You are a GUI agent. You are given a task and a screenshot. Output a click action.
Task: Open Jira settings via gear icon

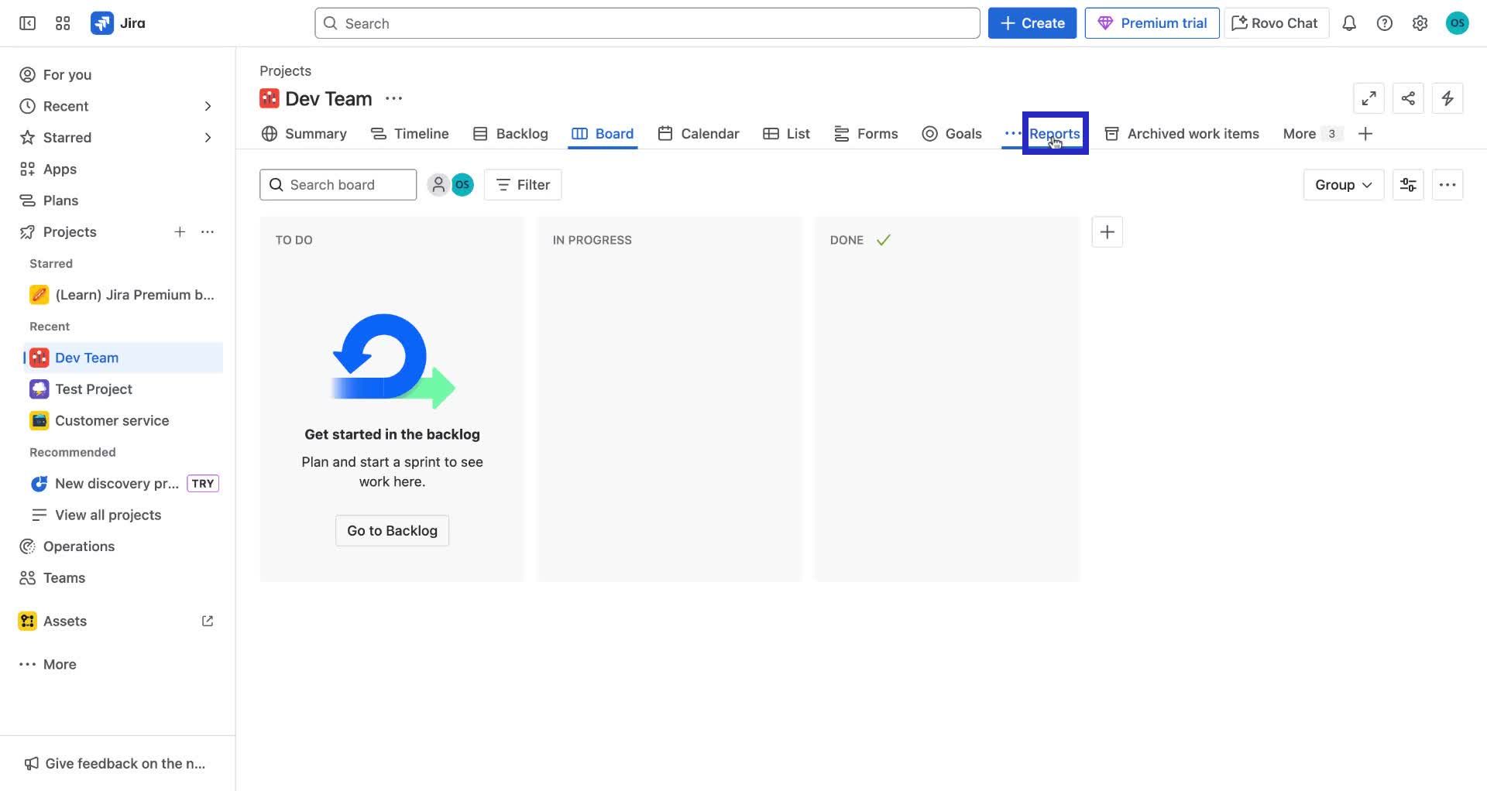coord(1420,22)
